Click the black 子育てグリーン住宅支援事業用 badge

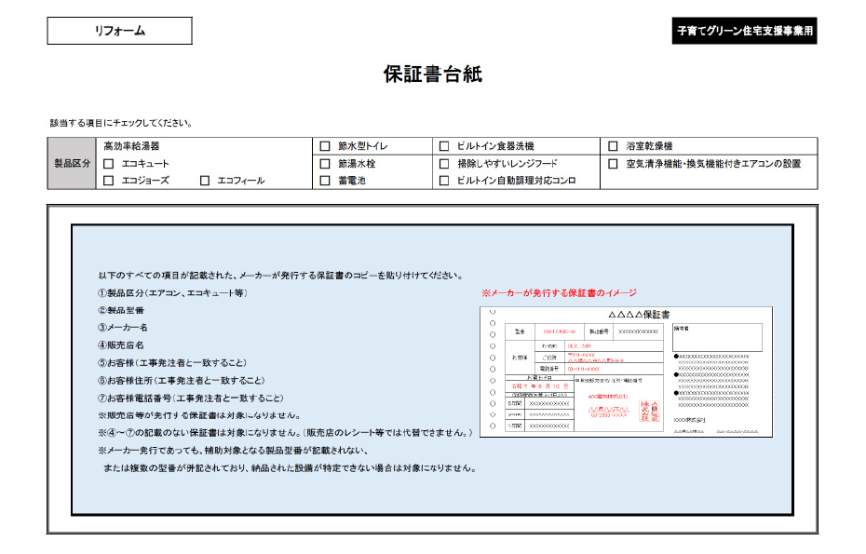[x=744, y=31]
